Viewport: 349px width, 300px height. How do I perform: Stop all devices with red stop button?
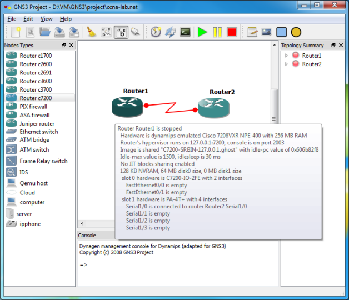tap(232, 32)
